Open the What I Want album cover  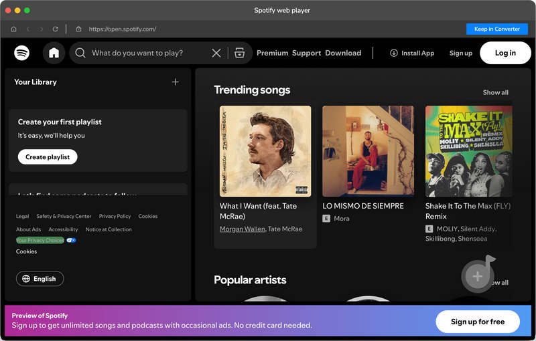pyautogui.click(x=265, y=151)
